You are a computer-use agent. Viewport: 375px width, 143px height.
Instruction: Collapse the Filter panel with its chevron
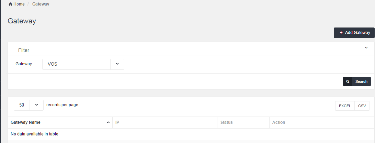(x=366, y=48)
